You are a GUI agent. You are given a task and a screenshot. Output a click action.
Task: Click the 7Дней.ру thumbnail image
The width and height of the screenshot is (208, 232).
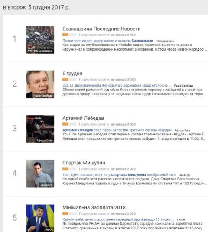pyautogui.click(x=40, y=174)
